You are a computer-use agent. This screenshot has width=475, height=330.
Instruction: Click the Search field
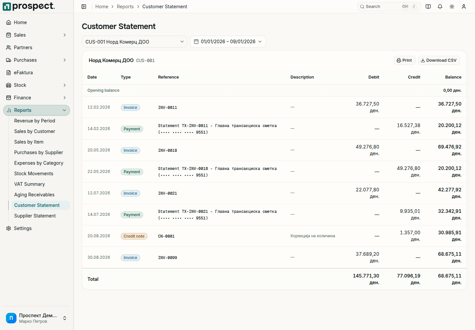pyautogui.click(x=389, y=7)
